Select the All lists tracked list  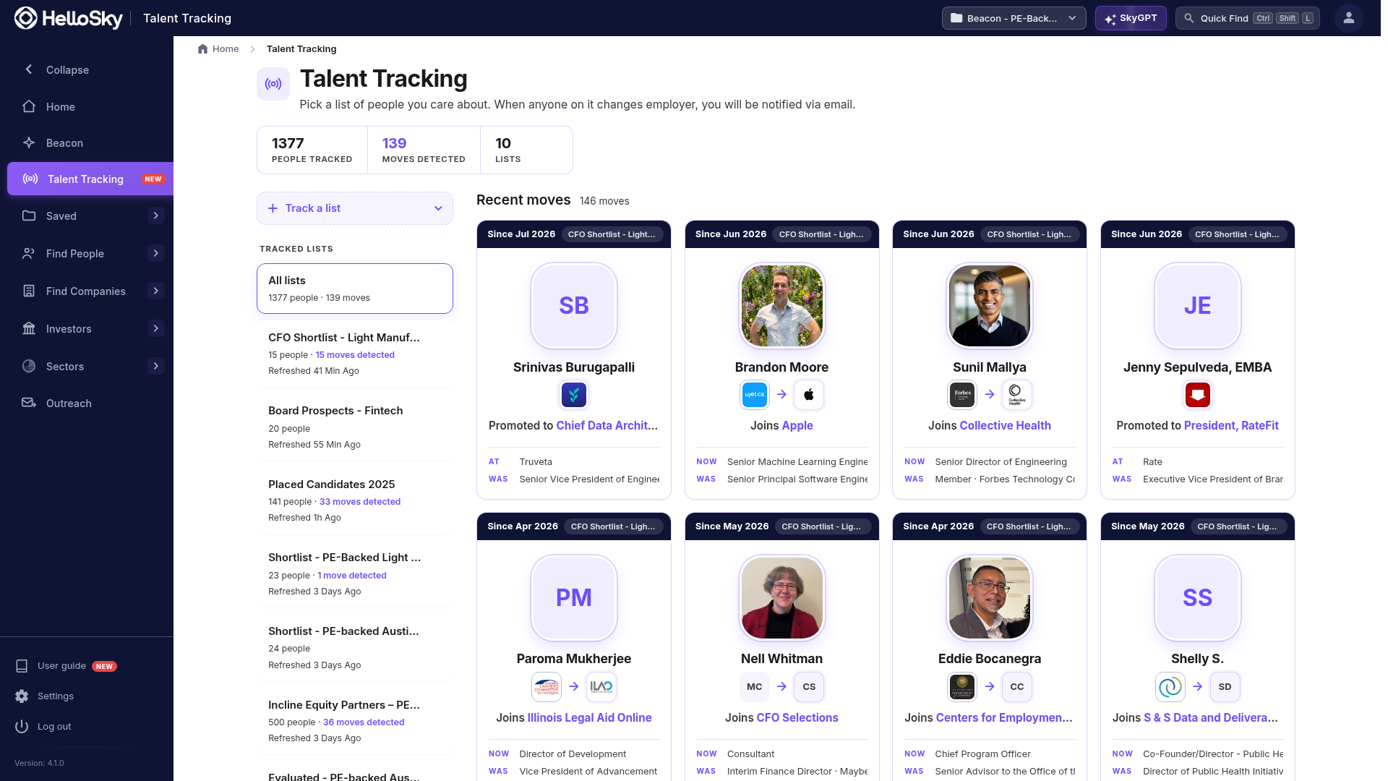355,289
